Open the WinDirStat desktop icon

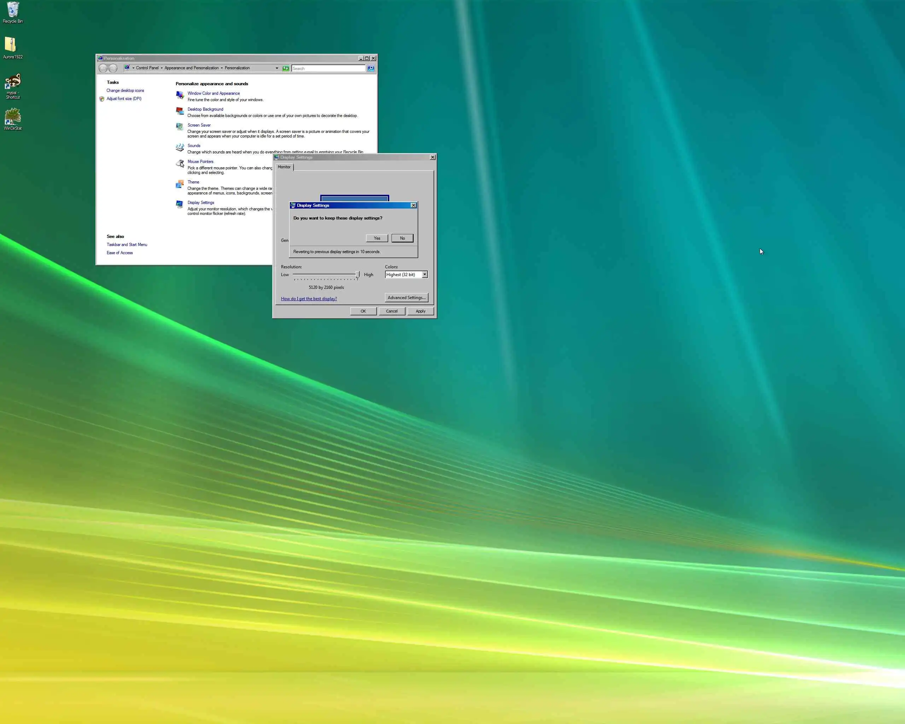point(13,117)
